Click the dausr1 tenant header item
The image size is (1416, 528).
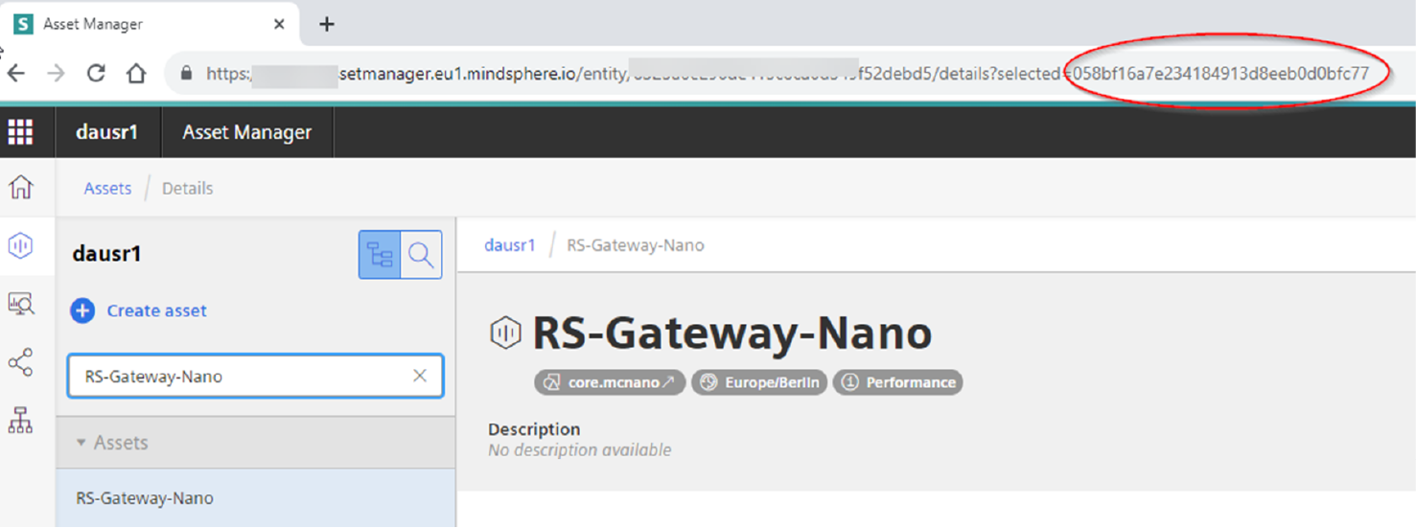click(106, 132)
